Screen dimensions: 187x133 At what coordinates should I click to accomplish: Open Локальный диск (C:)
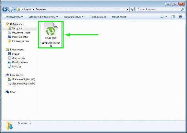pos(23,79)
